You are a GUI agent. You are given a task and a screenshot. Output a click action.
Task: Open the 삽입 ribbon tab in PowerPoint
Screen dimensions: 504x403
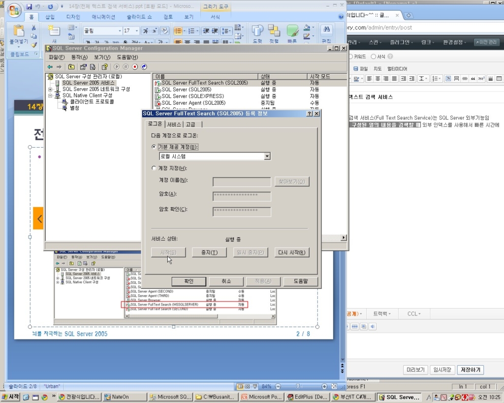click(x=50, y=17)
